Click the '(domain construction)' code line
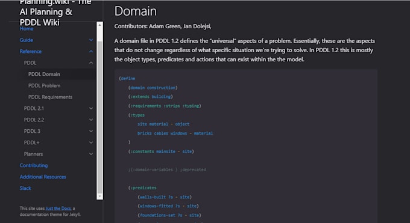Viewport: 410px width, 223px height. click(153, 88)
